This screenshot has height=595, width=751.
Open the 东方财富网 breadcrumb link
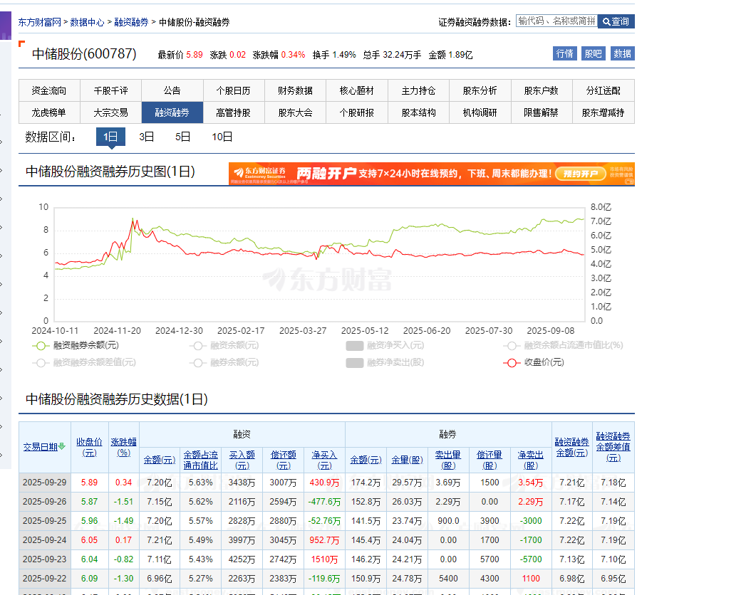pos(40,22)
